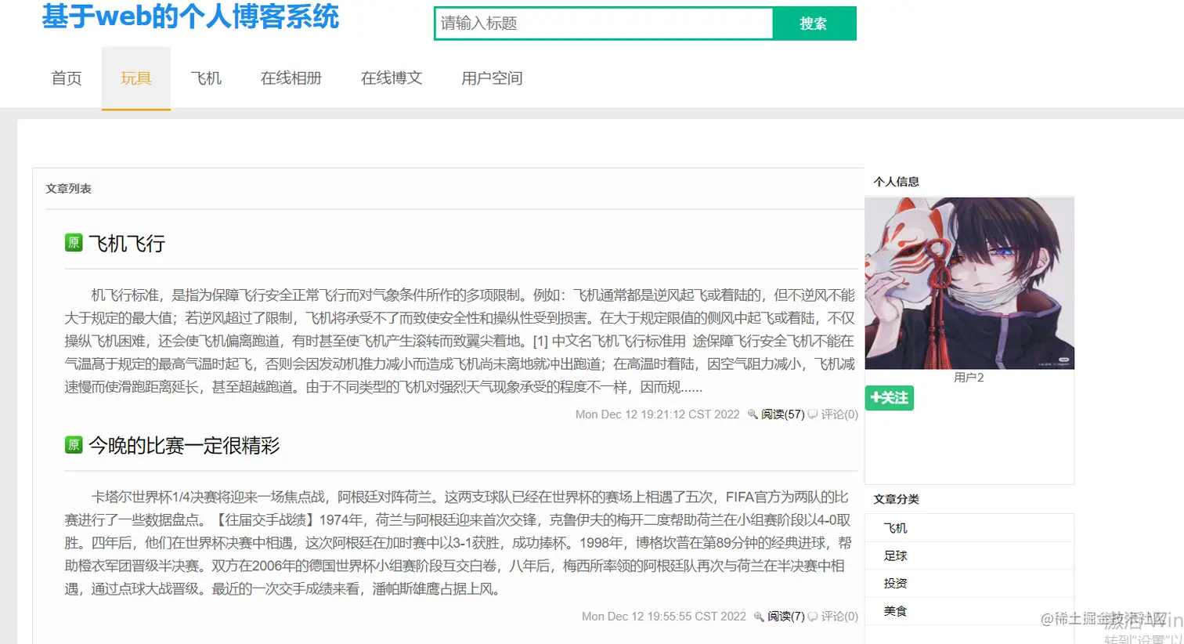The width and height of the screenshot is (1184, 644).
Task: Click the comment bubble icon under 今晚的比赛一定很精彩
Action: pyautogui.click(x=813, y=617)
